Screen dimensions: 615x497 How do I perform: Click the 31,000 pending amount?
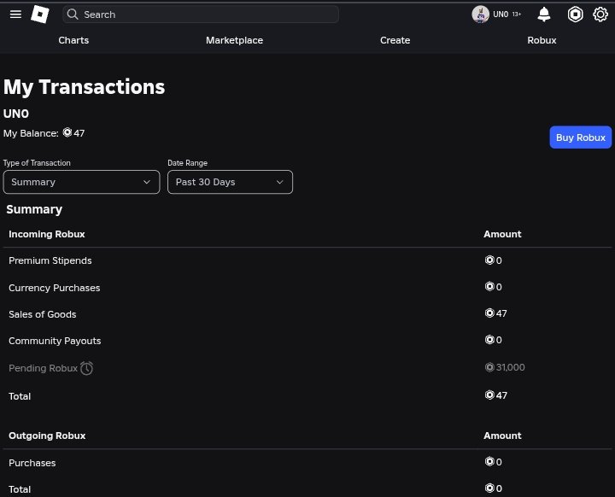click(x=510, y=367)
